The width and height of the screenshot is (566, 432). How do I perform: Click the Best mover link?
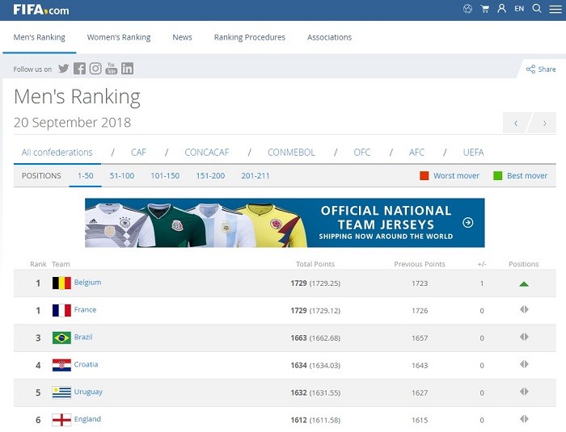click(x=527, y=175)
